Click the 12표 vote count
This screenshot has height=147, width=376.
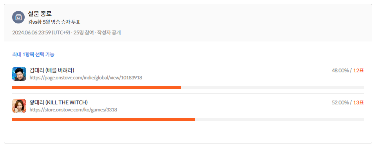click(x=358, y=71)
